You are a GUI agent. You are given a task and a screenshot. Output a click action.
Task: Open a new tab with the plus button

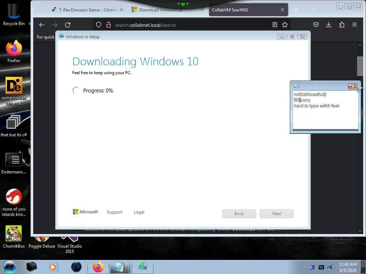296,10
